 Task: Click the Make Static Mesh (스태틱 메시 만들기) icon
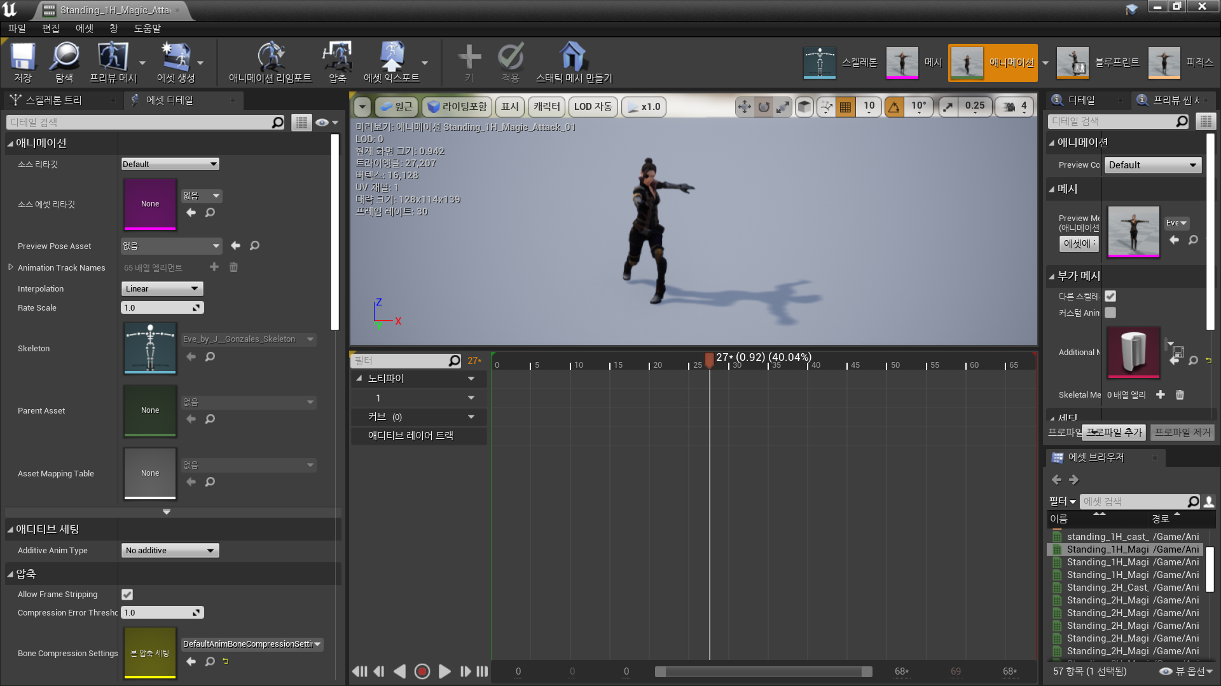[573, 57]
